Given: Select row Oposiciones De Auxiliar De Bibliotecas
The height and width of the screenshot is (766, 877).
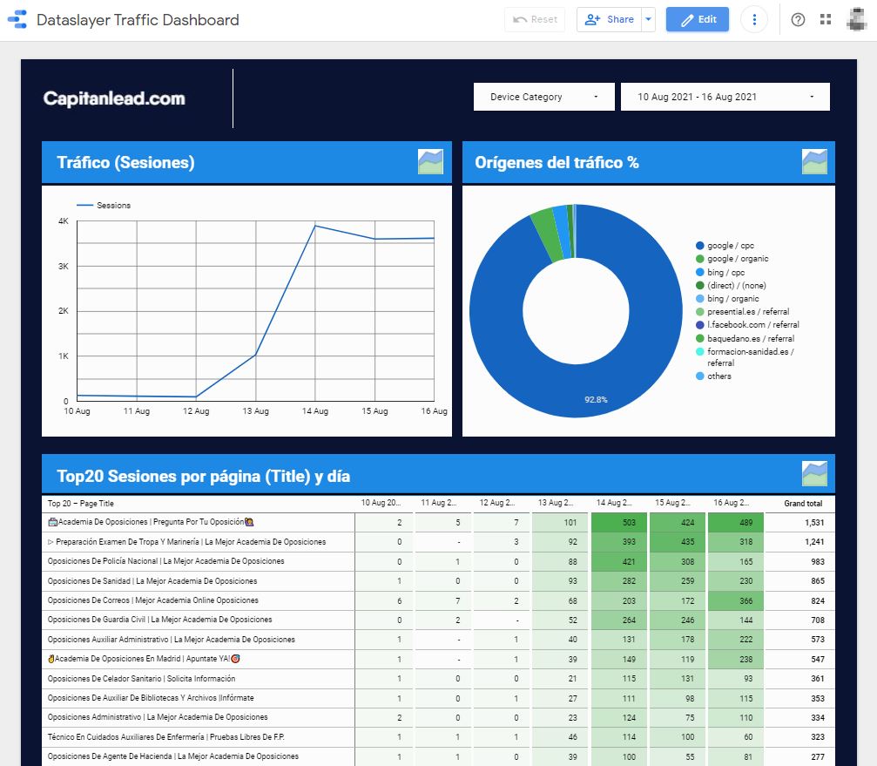Looking at the screenshot, I should (x=438, y=698).
